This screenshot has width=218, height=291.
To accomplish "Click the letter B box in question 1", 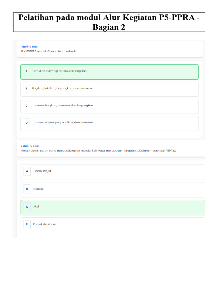I will 26,89.
